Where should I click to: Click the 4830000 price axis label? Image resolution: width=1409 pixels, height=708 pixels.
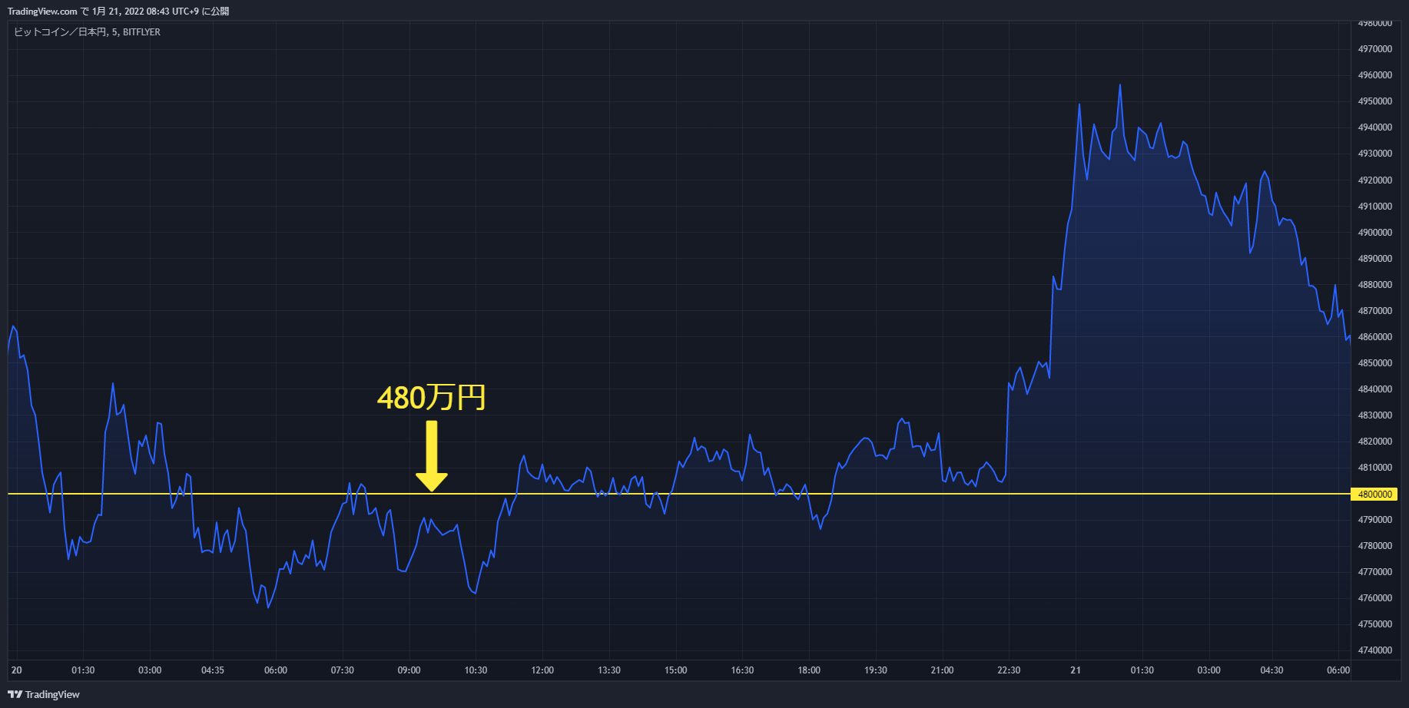click(1374, 415)
